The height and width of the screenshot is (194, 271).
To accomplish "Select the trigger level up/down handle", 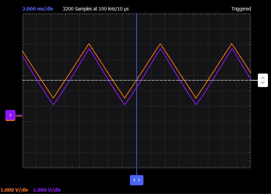I will (263, 80).
